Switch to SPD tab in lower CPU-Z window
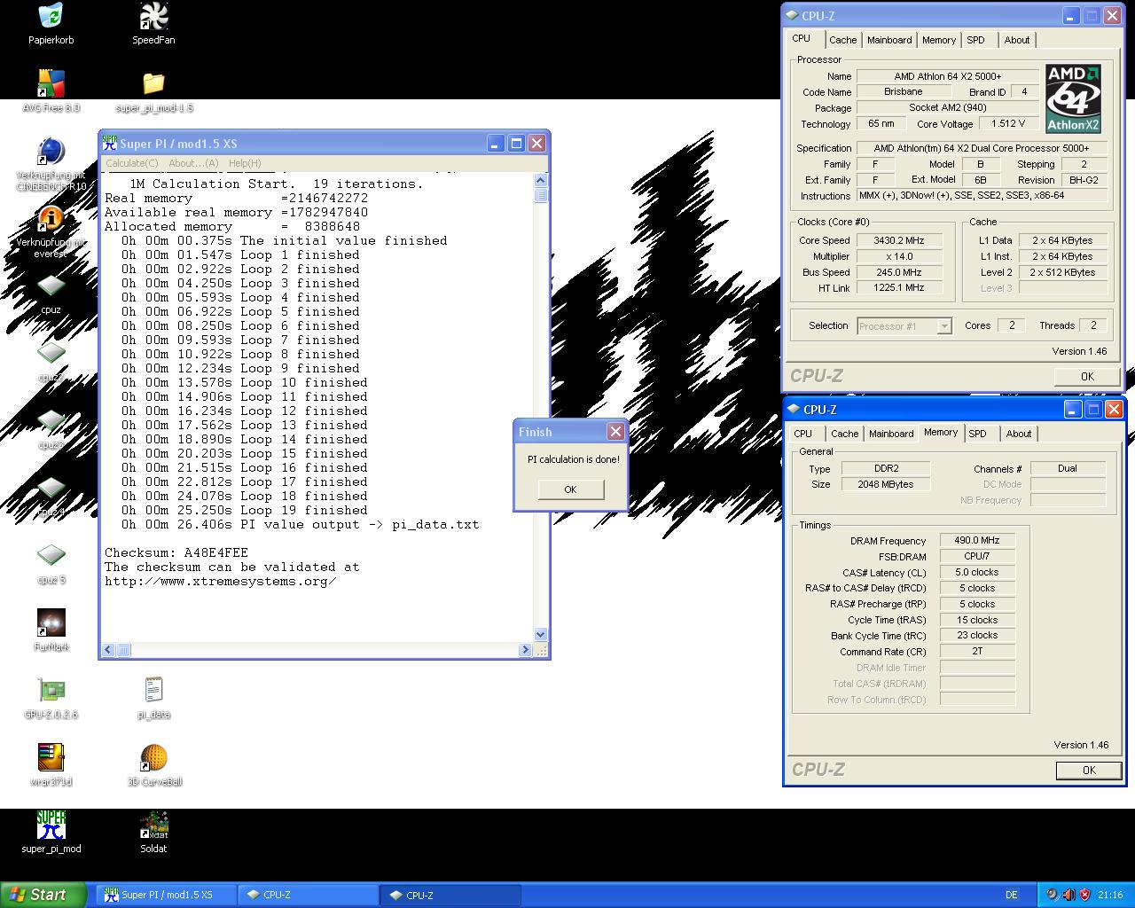The height and width of the screenshot is (908, 1135). [x=977, y=434]
